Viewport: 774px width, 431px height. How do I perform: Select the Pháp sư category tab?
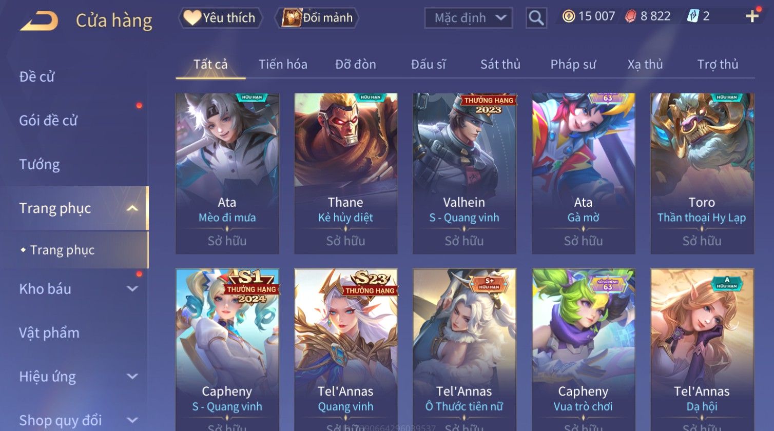point(573,65)
